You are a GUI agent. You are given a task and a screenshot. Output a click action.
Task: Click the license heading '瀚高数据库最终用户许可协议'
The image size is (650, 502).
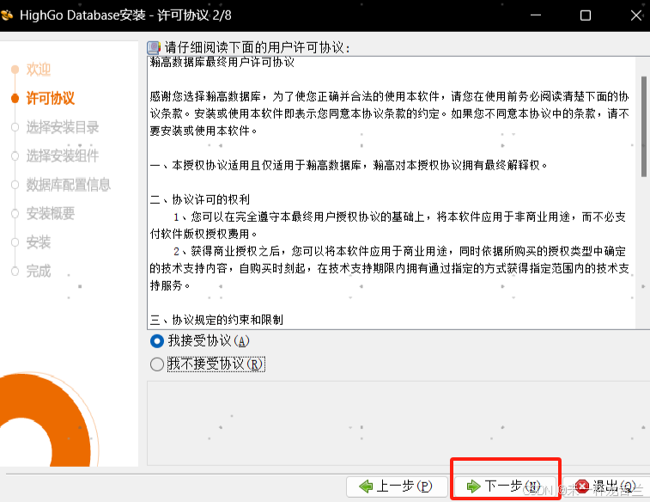point(222,62)
